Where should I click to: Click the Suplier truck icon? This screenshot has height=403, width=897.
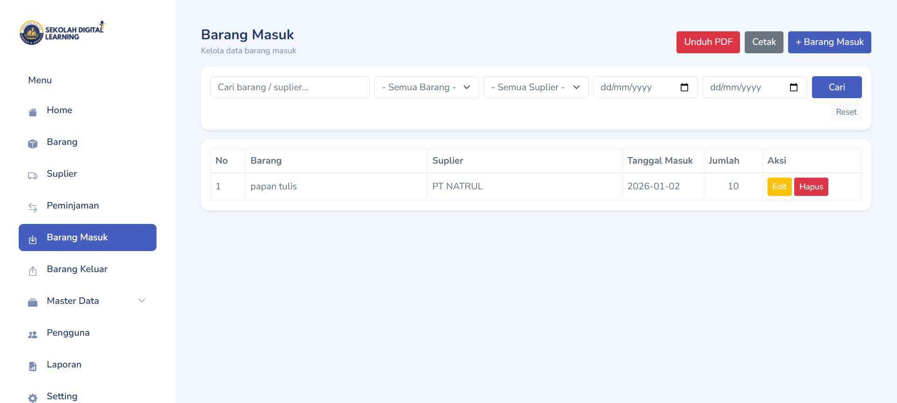point(33,176)
